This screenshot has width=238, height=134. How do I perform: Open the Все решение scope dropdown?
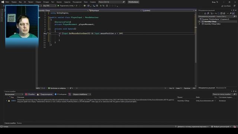[14, 94]
